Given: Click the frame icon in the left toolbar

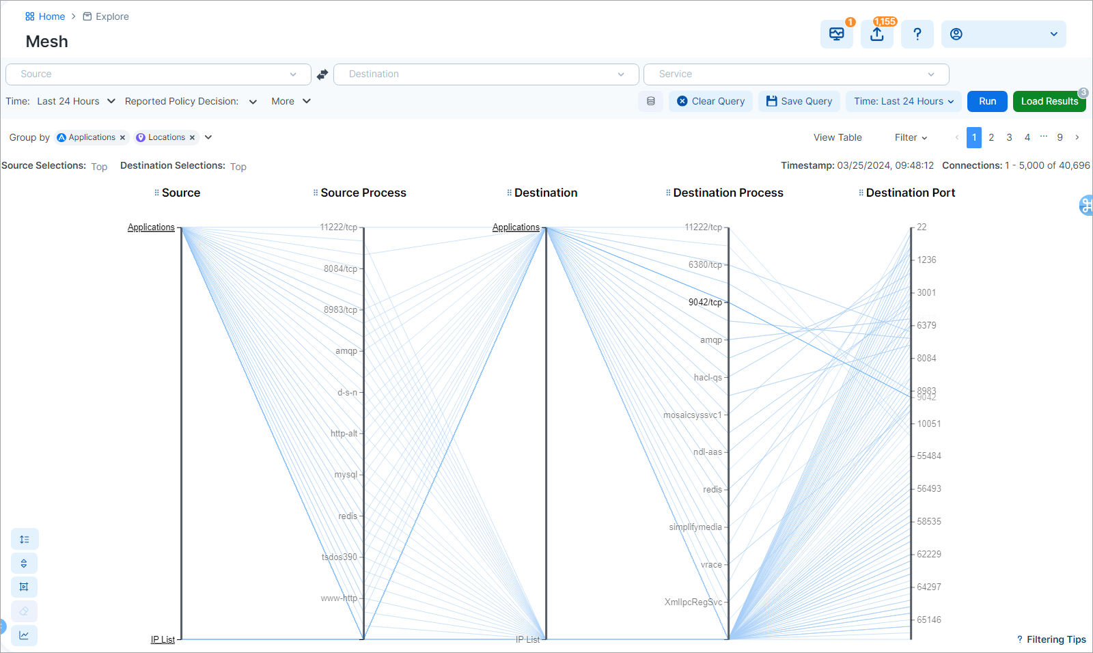Looking at the screenshot, I should pos(25,587).
